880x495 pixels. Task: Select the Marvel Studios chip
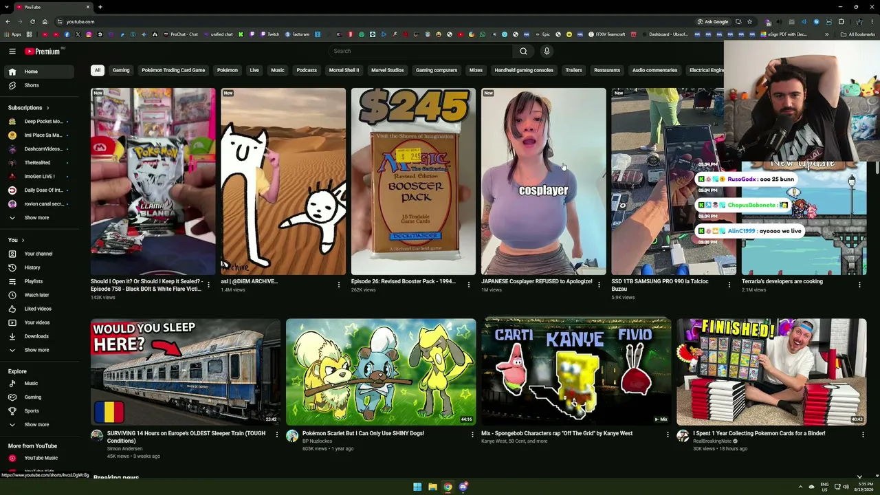pos(388,70)
